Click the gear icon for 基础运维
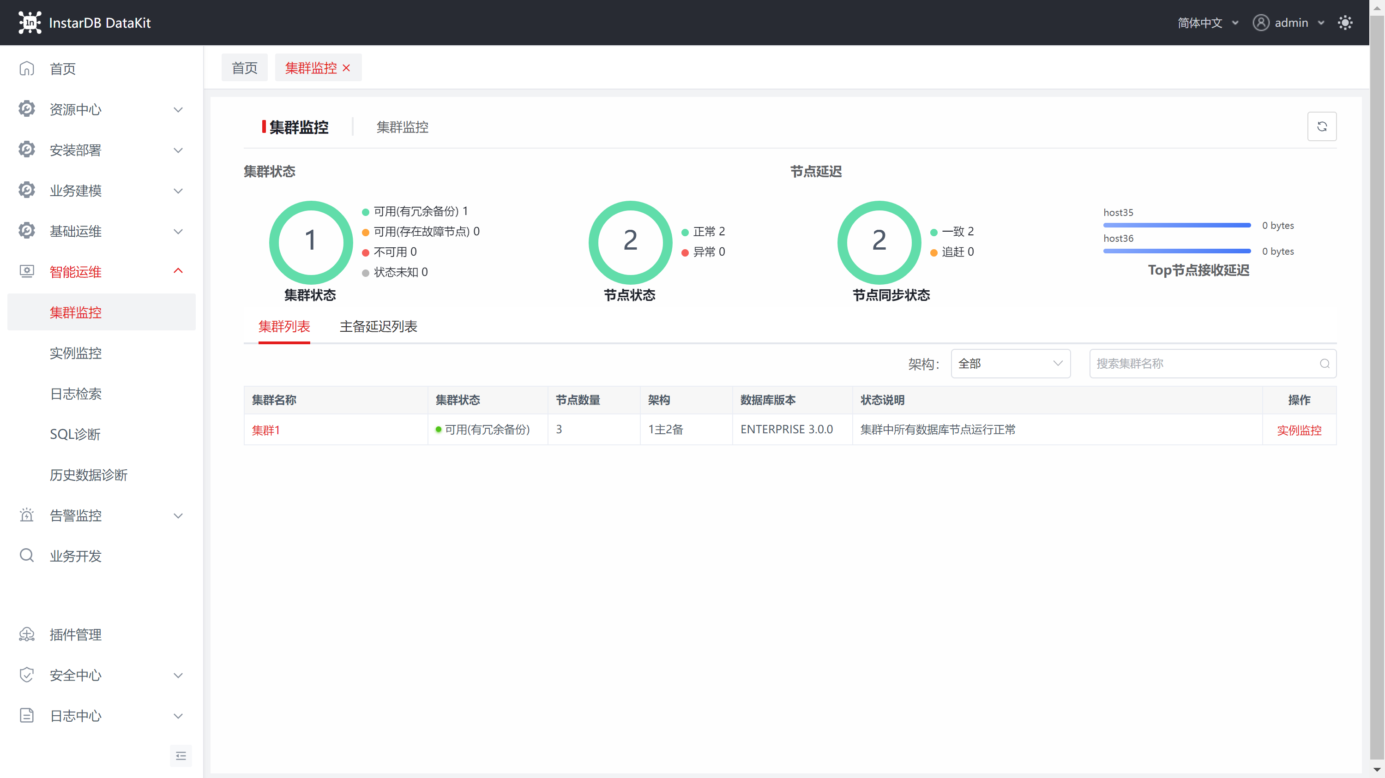Viewport: 1385px width, 778px height. 26,231
